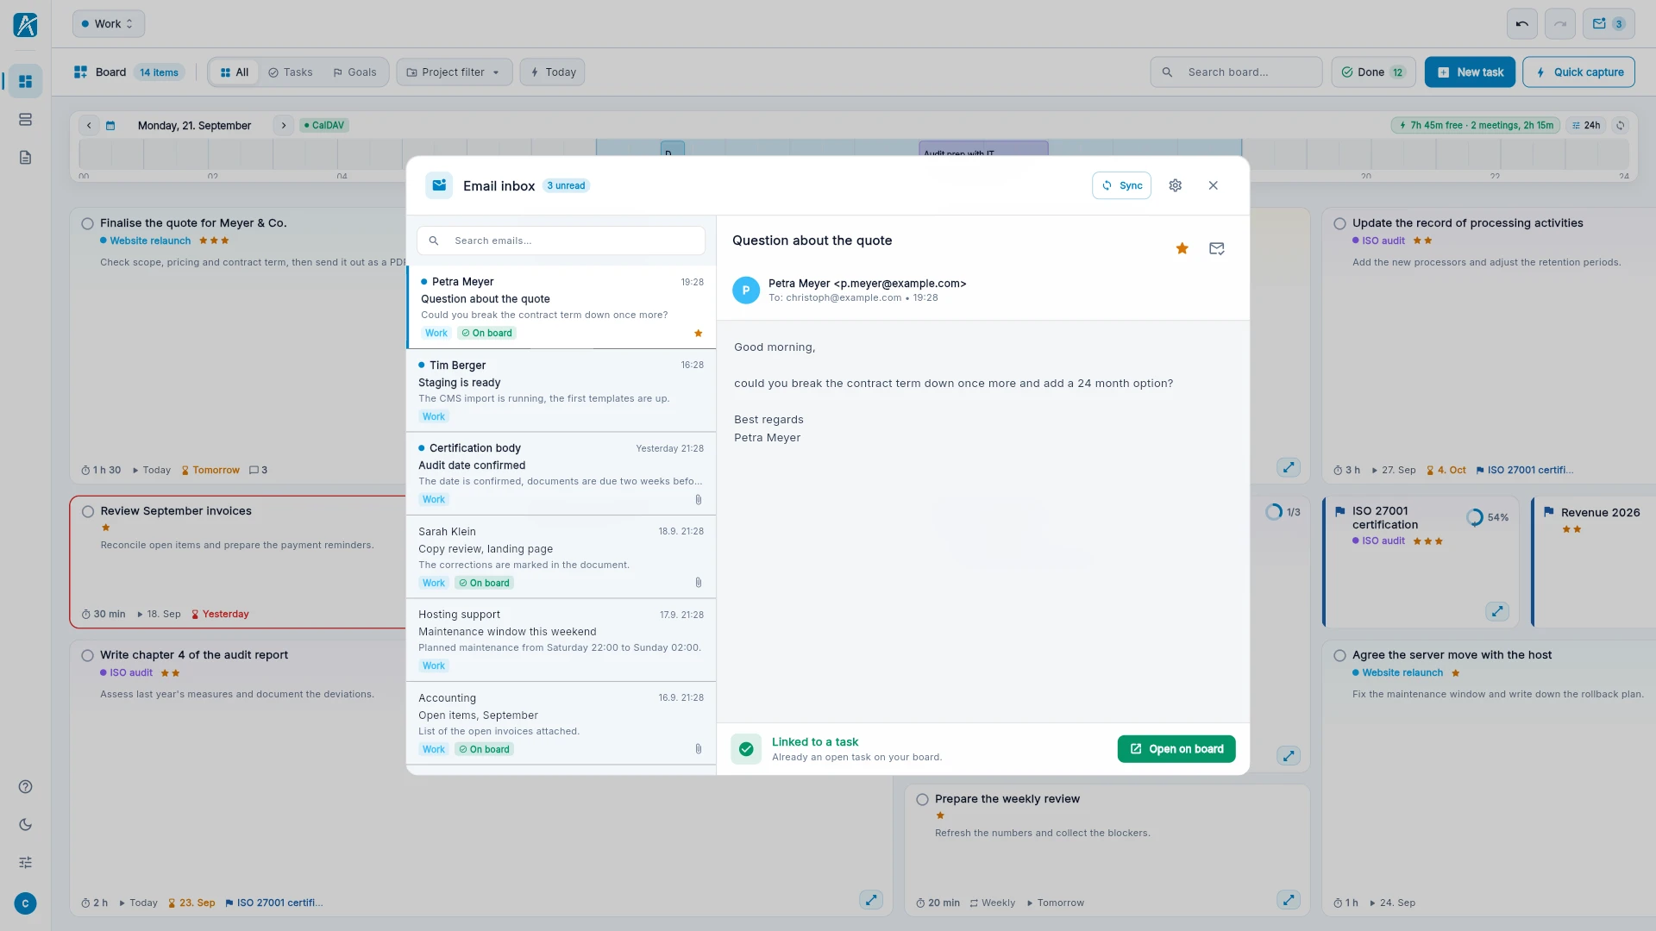Show the Done 12 completed tasks
Screen dimensions: 1656x931
(x=1373, y=72)
